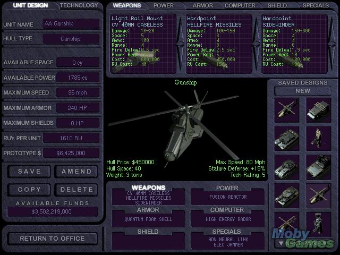340x255 pixels.
Task: Select the helicopter design in fourth row right
Action: pyautogui.click(x=319, y=195)
